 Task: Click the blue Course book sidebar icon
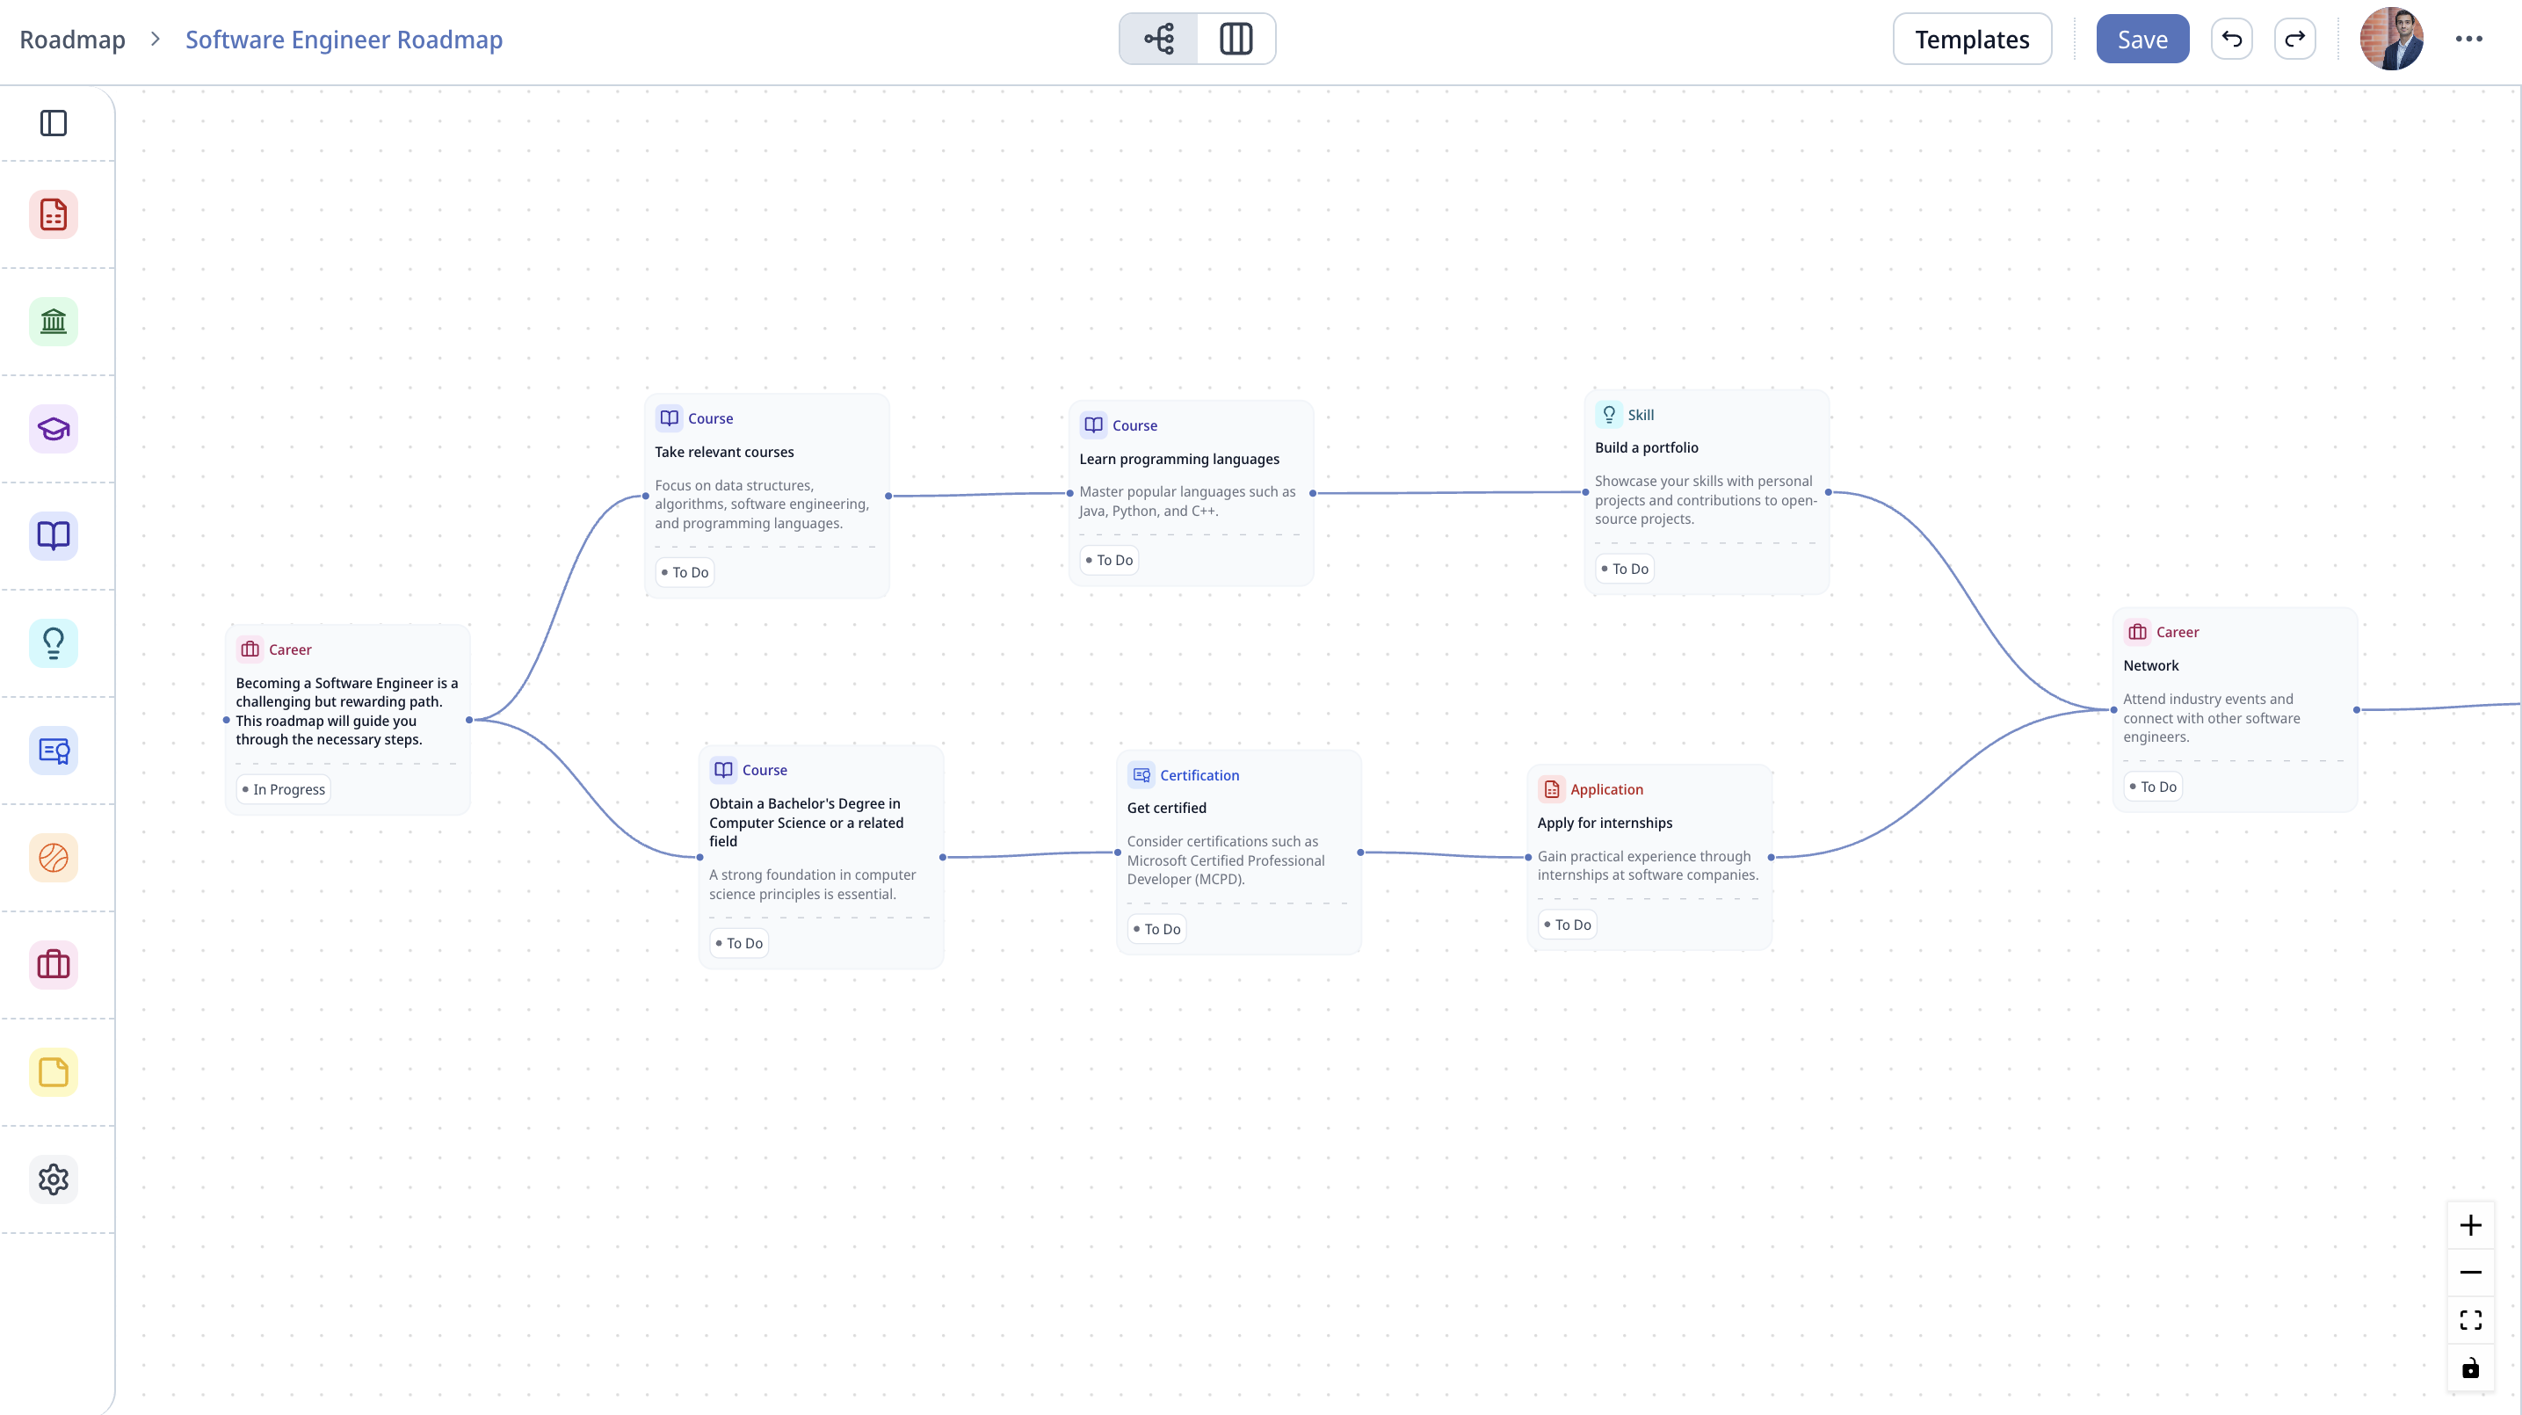pos(53,535)
